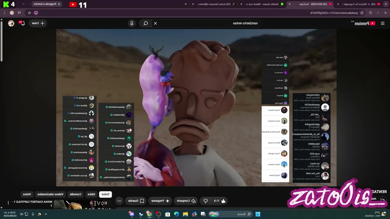Open the Windows Start menu
The image size is (390, 219).
point(258,214)
